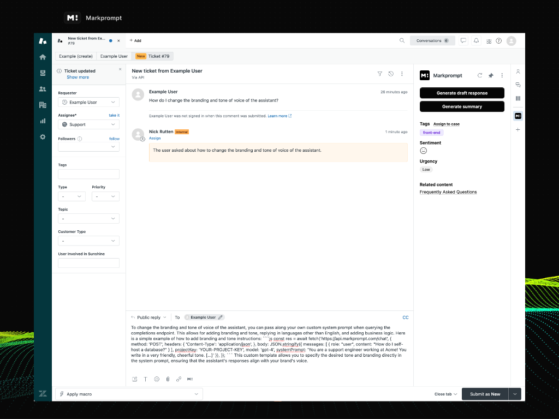Filter the ticket conversation
The width and height of the screenshot is (559, 419).
380,74
